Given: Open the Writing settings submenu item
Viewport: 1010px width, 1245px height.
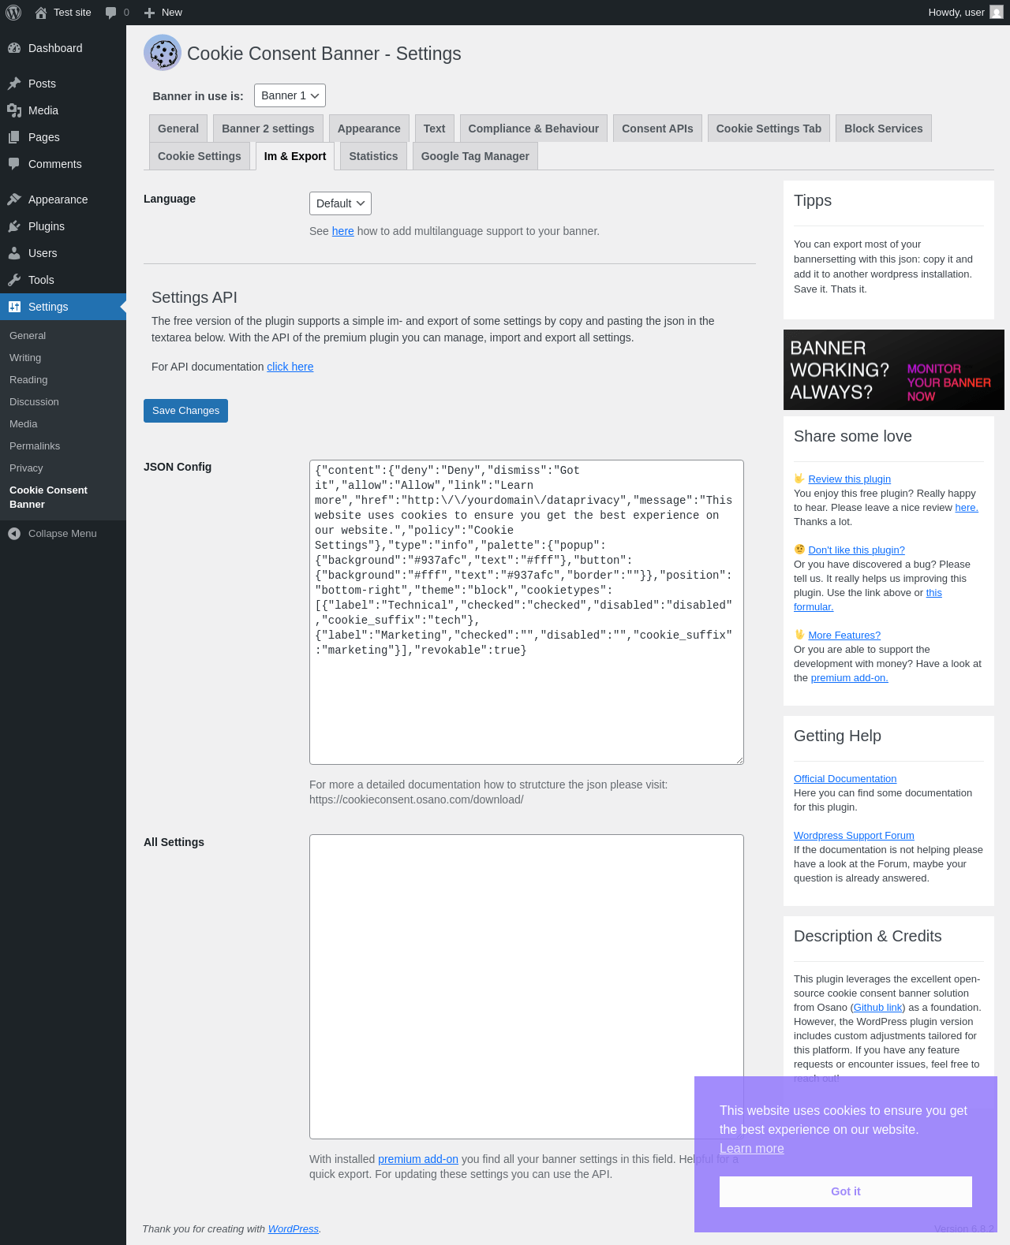Looking at the screenshot, I should pyautogui.click(x=25, y=358).
